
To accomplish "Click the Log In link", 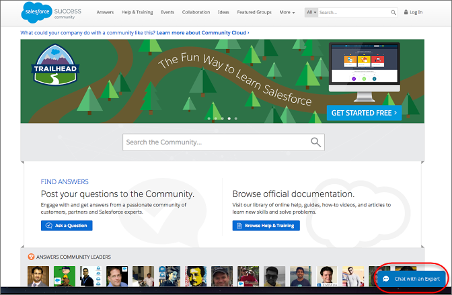I will pos(416,12).
